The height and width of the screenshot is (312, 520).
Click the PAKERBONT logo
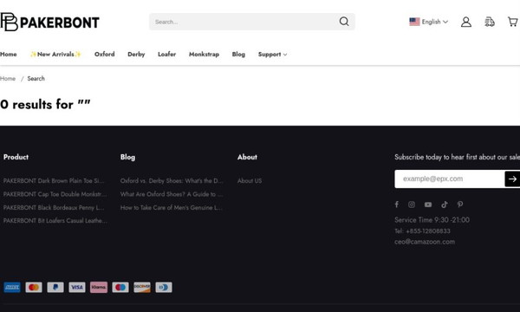[x=49, y=23]
